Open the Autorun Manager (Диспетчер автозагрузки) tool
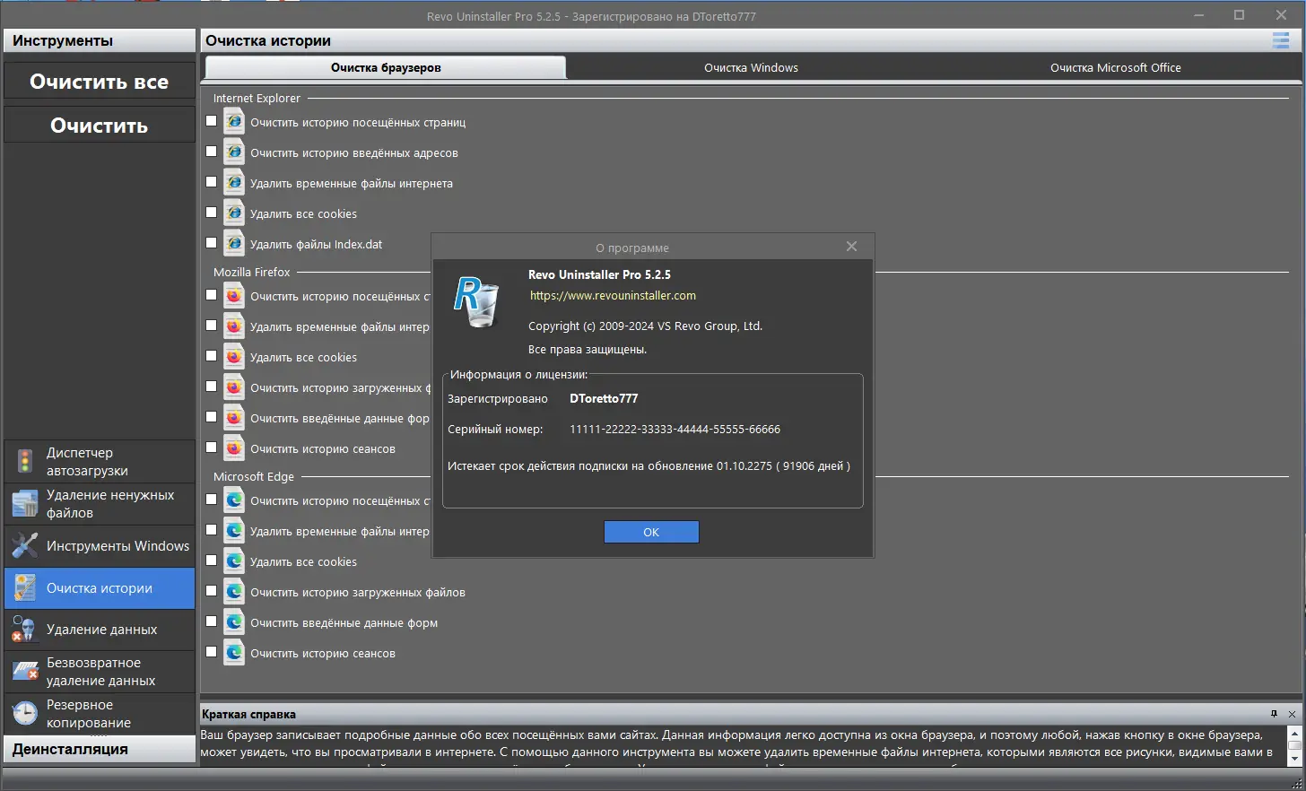1306x791 pixels. coord(100,461)
